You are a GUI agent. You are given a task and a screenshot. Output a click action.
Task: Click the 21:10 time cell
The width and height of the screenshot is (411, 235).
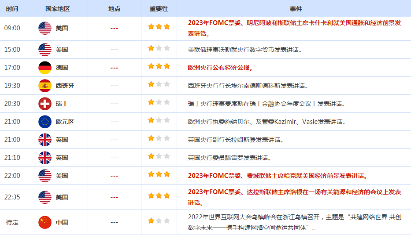tap(12, 158)
